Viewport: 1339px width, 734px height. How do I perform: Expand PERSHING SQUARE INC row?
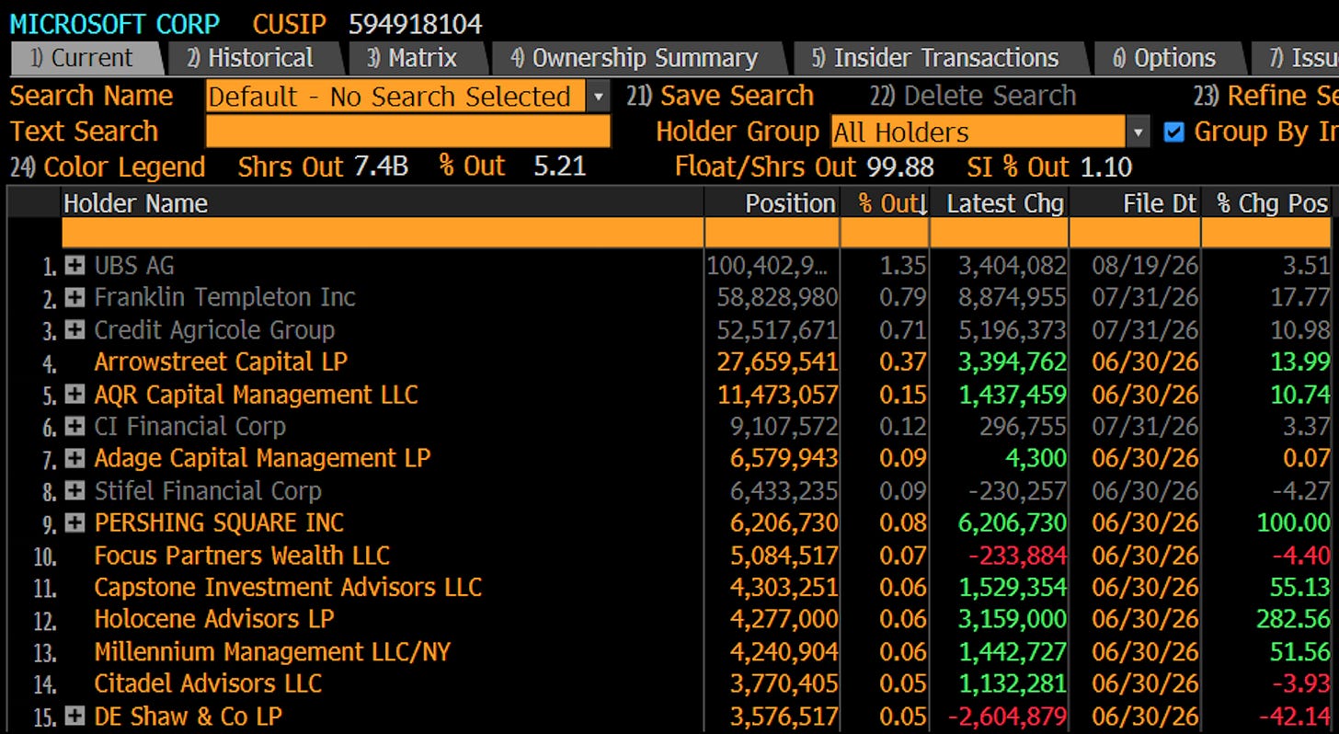click(x=75, y=522)
